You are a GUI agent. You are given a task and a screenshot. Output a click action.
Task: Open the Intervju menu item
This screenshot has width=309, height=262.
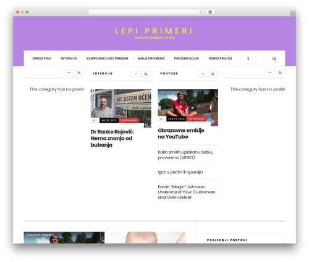pyautogui.click(x=69, y=58)
